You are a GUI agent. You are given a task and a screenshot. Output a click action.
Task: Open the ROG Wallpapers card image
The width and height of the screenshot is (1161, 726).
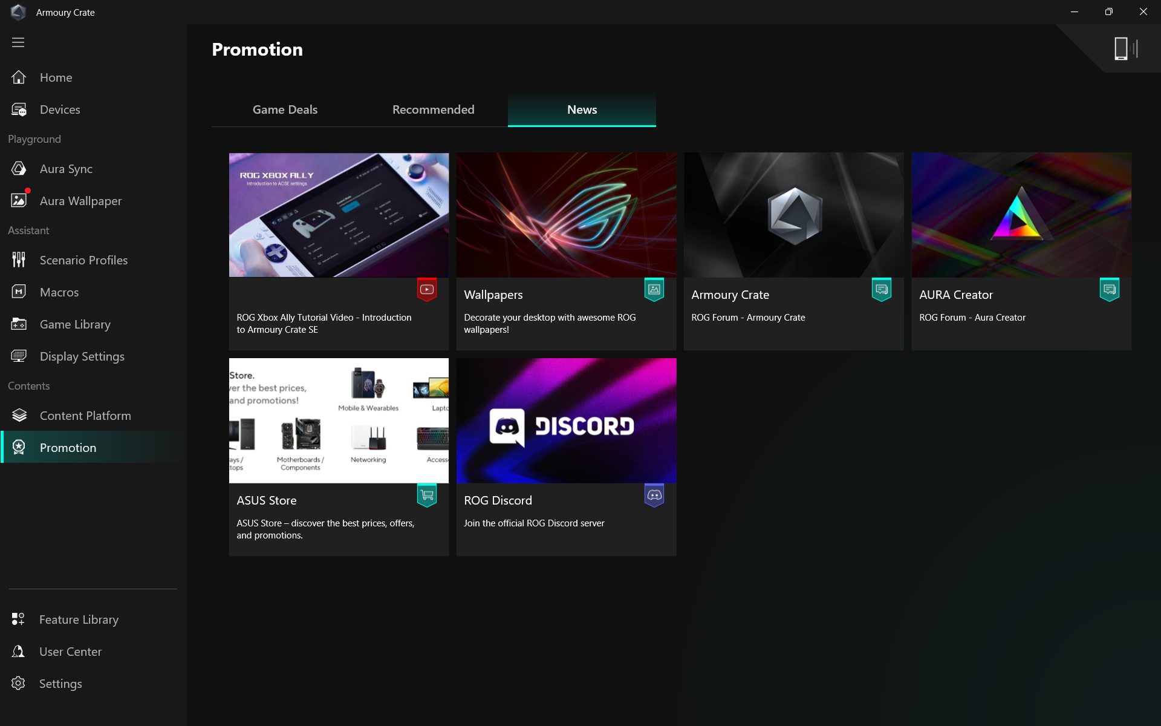pyautogui.click(x=567, y=215)
